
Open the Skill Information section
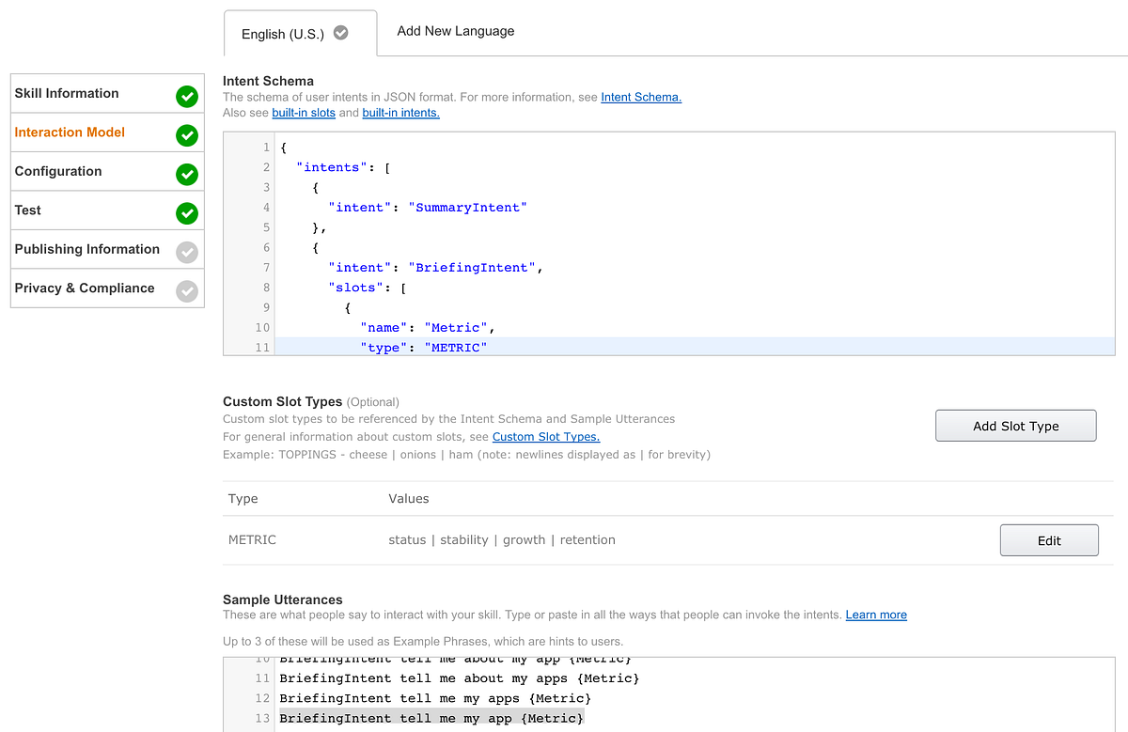click(x=66, y=93)
